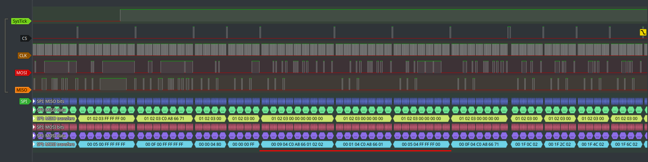Screen dimensions: 648x162
Task: Click MISO transfer 01 02 03 C0 A8 66 71
Action: [164, 119]
